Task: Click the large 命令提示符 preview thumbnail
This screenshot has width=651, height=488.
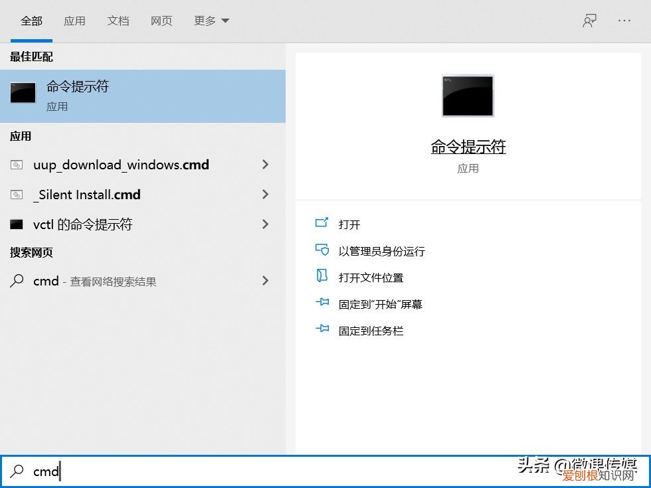Action: [468, 96]
